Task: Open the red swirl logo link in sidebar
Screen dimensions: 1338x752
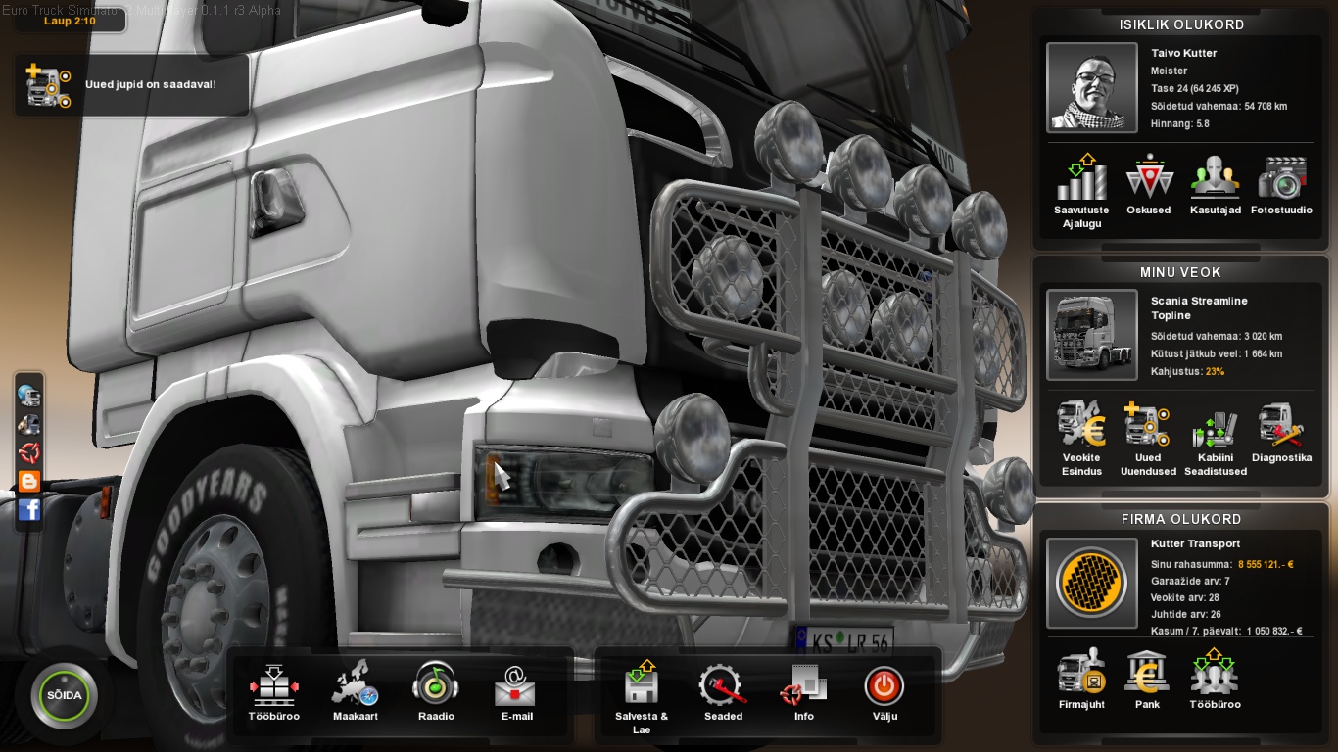Action: 29,452
